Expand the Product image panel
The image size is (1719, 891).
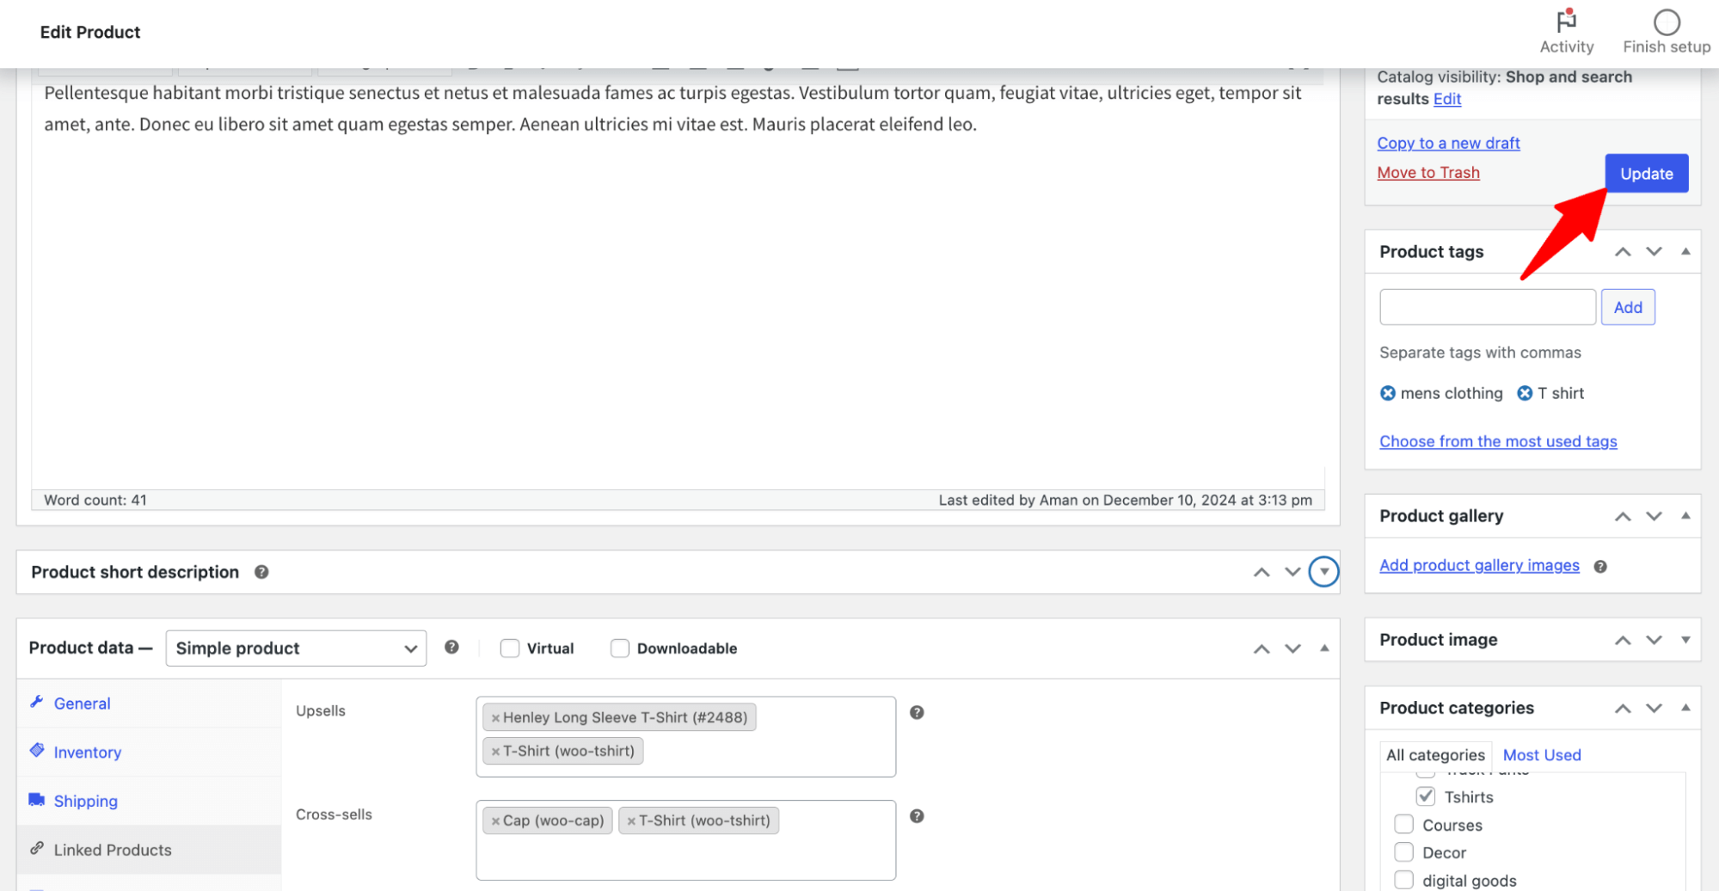1685,640
